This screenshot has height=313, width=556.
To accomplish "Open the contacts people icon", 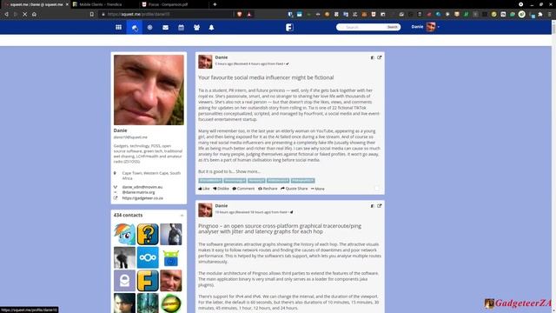I will point(196,27).
